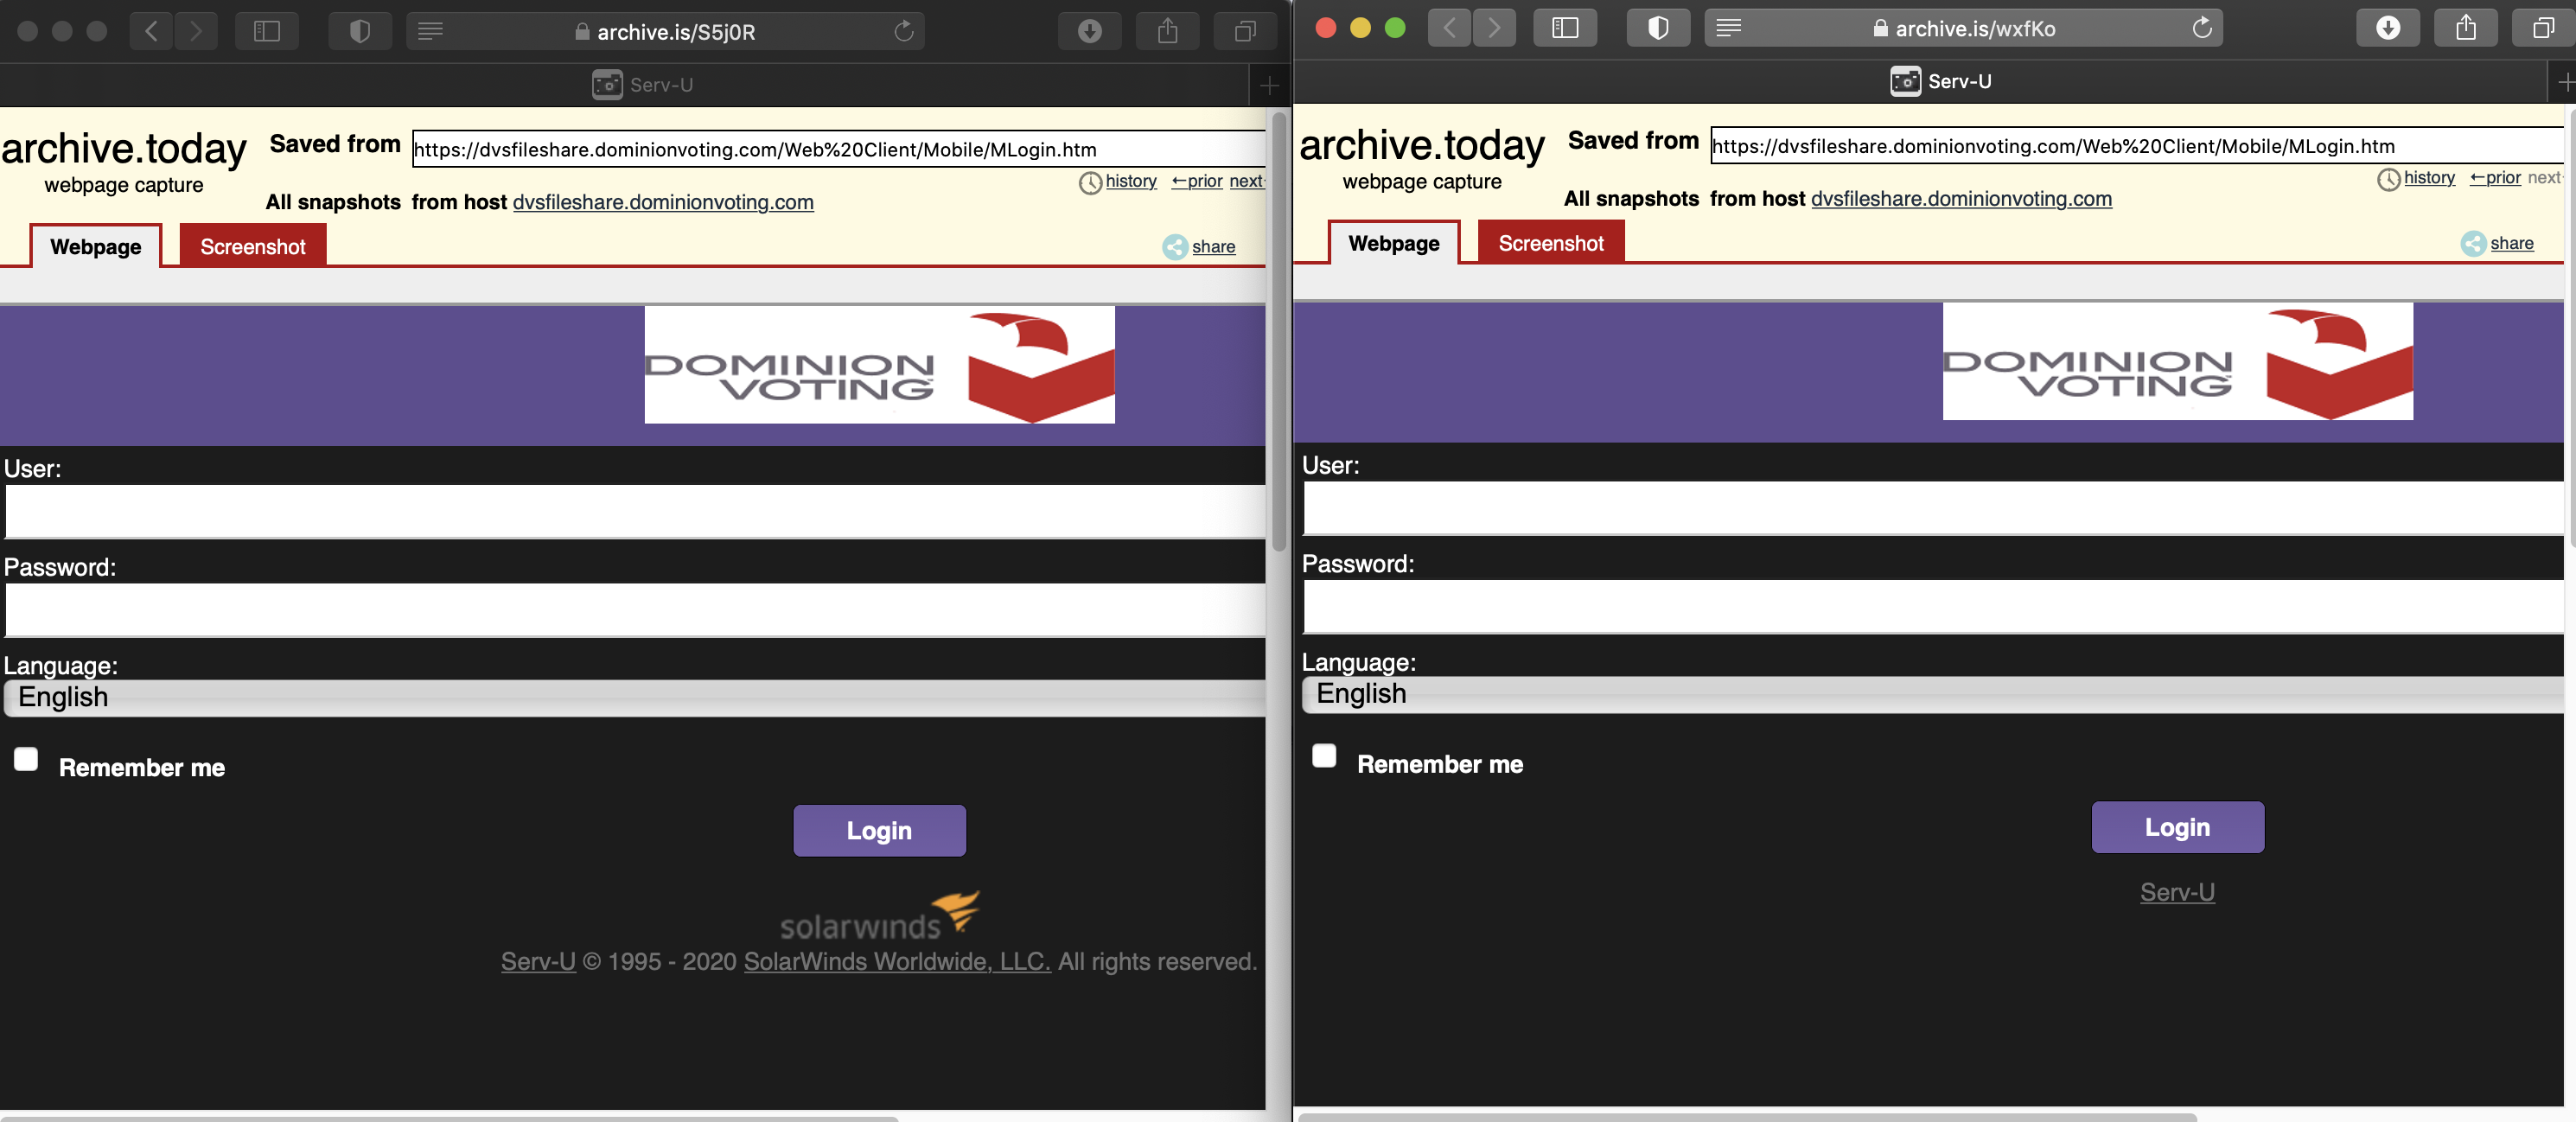Click horizontal scrollbar in right window
Image resolution: width=2576 pixels, height=1122 pixels.
(x=1746, y=1117)
